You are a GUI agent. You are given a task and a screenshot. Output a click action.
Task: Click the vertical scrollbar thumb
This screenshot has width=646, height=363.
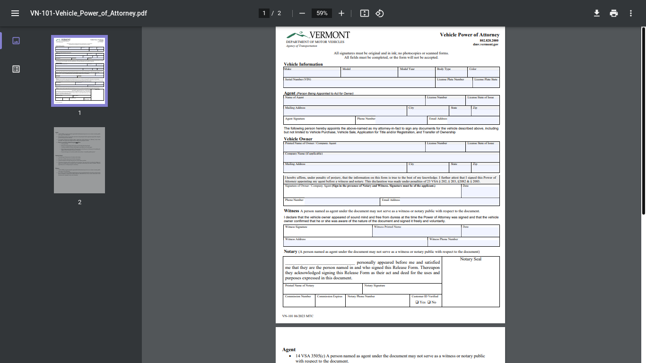(643, 121)
